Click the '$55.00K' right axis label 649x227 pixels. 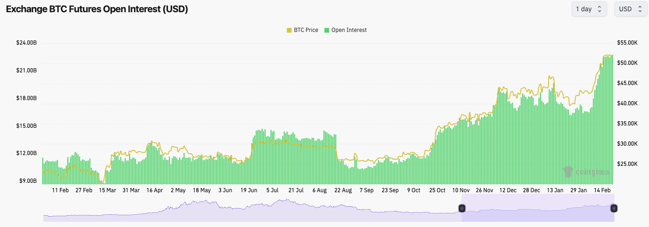tap(627, 43)
